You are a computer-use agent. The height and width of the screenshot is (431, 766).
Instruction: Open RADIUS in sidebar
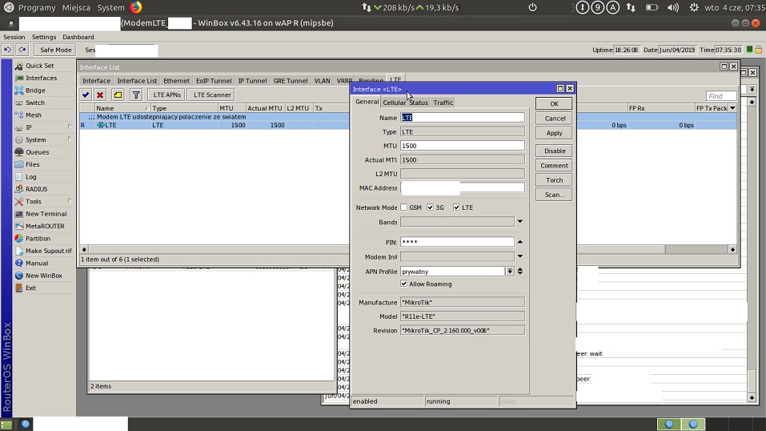click(36, 189)
